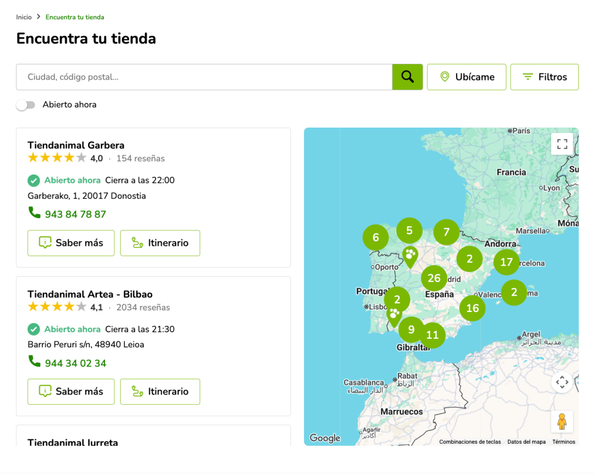
Task: Toggle map fullscreen view
Action: [x=562, y=144]
